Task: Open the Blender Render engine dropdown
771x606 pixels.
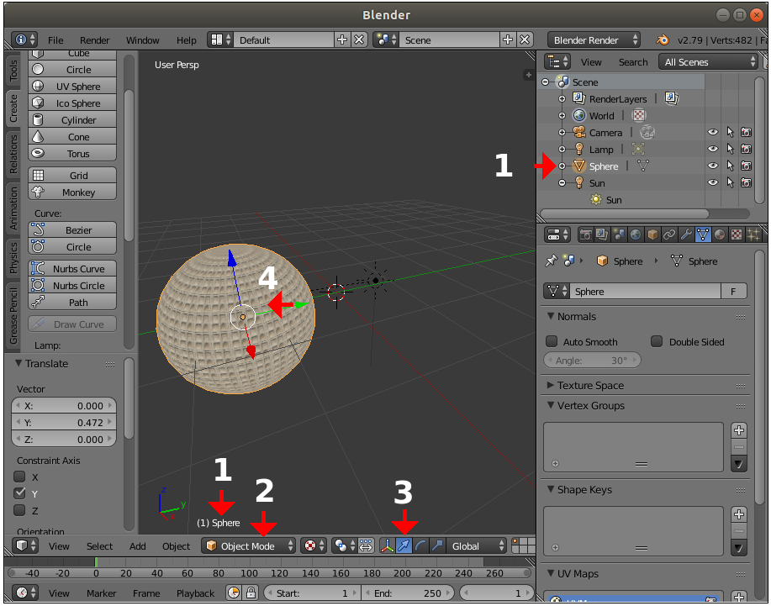Action: (x=594, y=40)
